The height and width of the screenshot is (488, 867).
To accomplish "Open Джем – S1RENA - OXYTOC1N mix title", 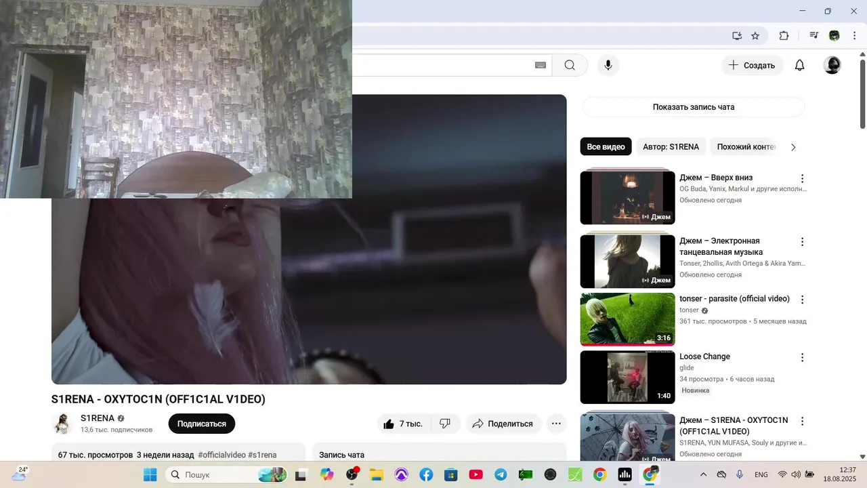I will [x=734, y=426].
